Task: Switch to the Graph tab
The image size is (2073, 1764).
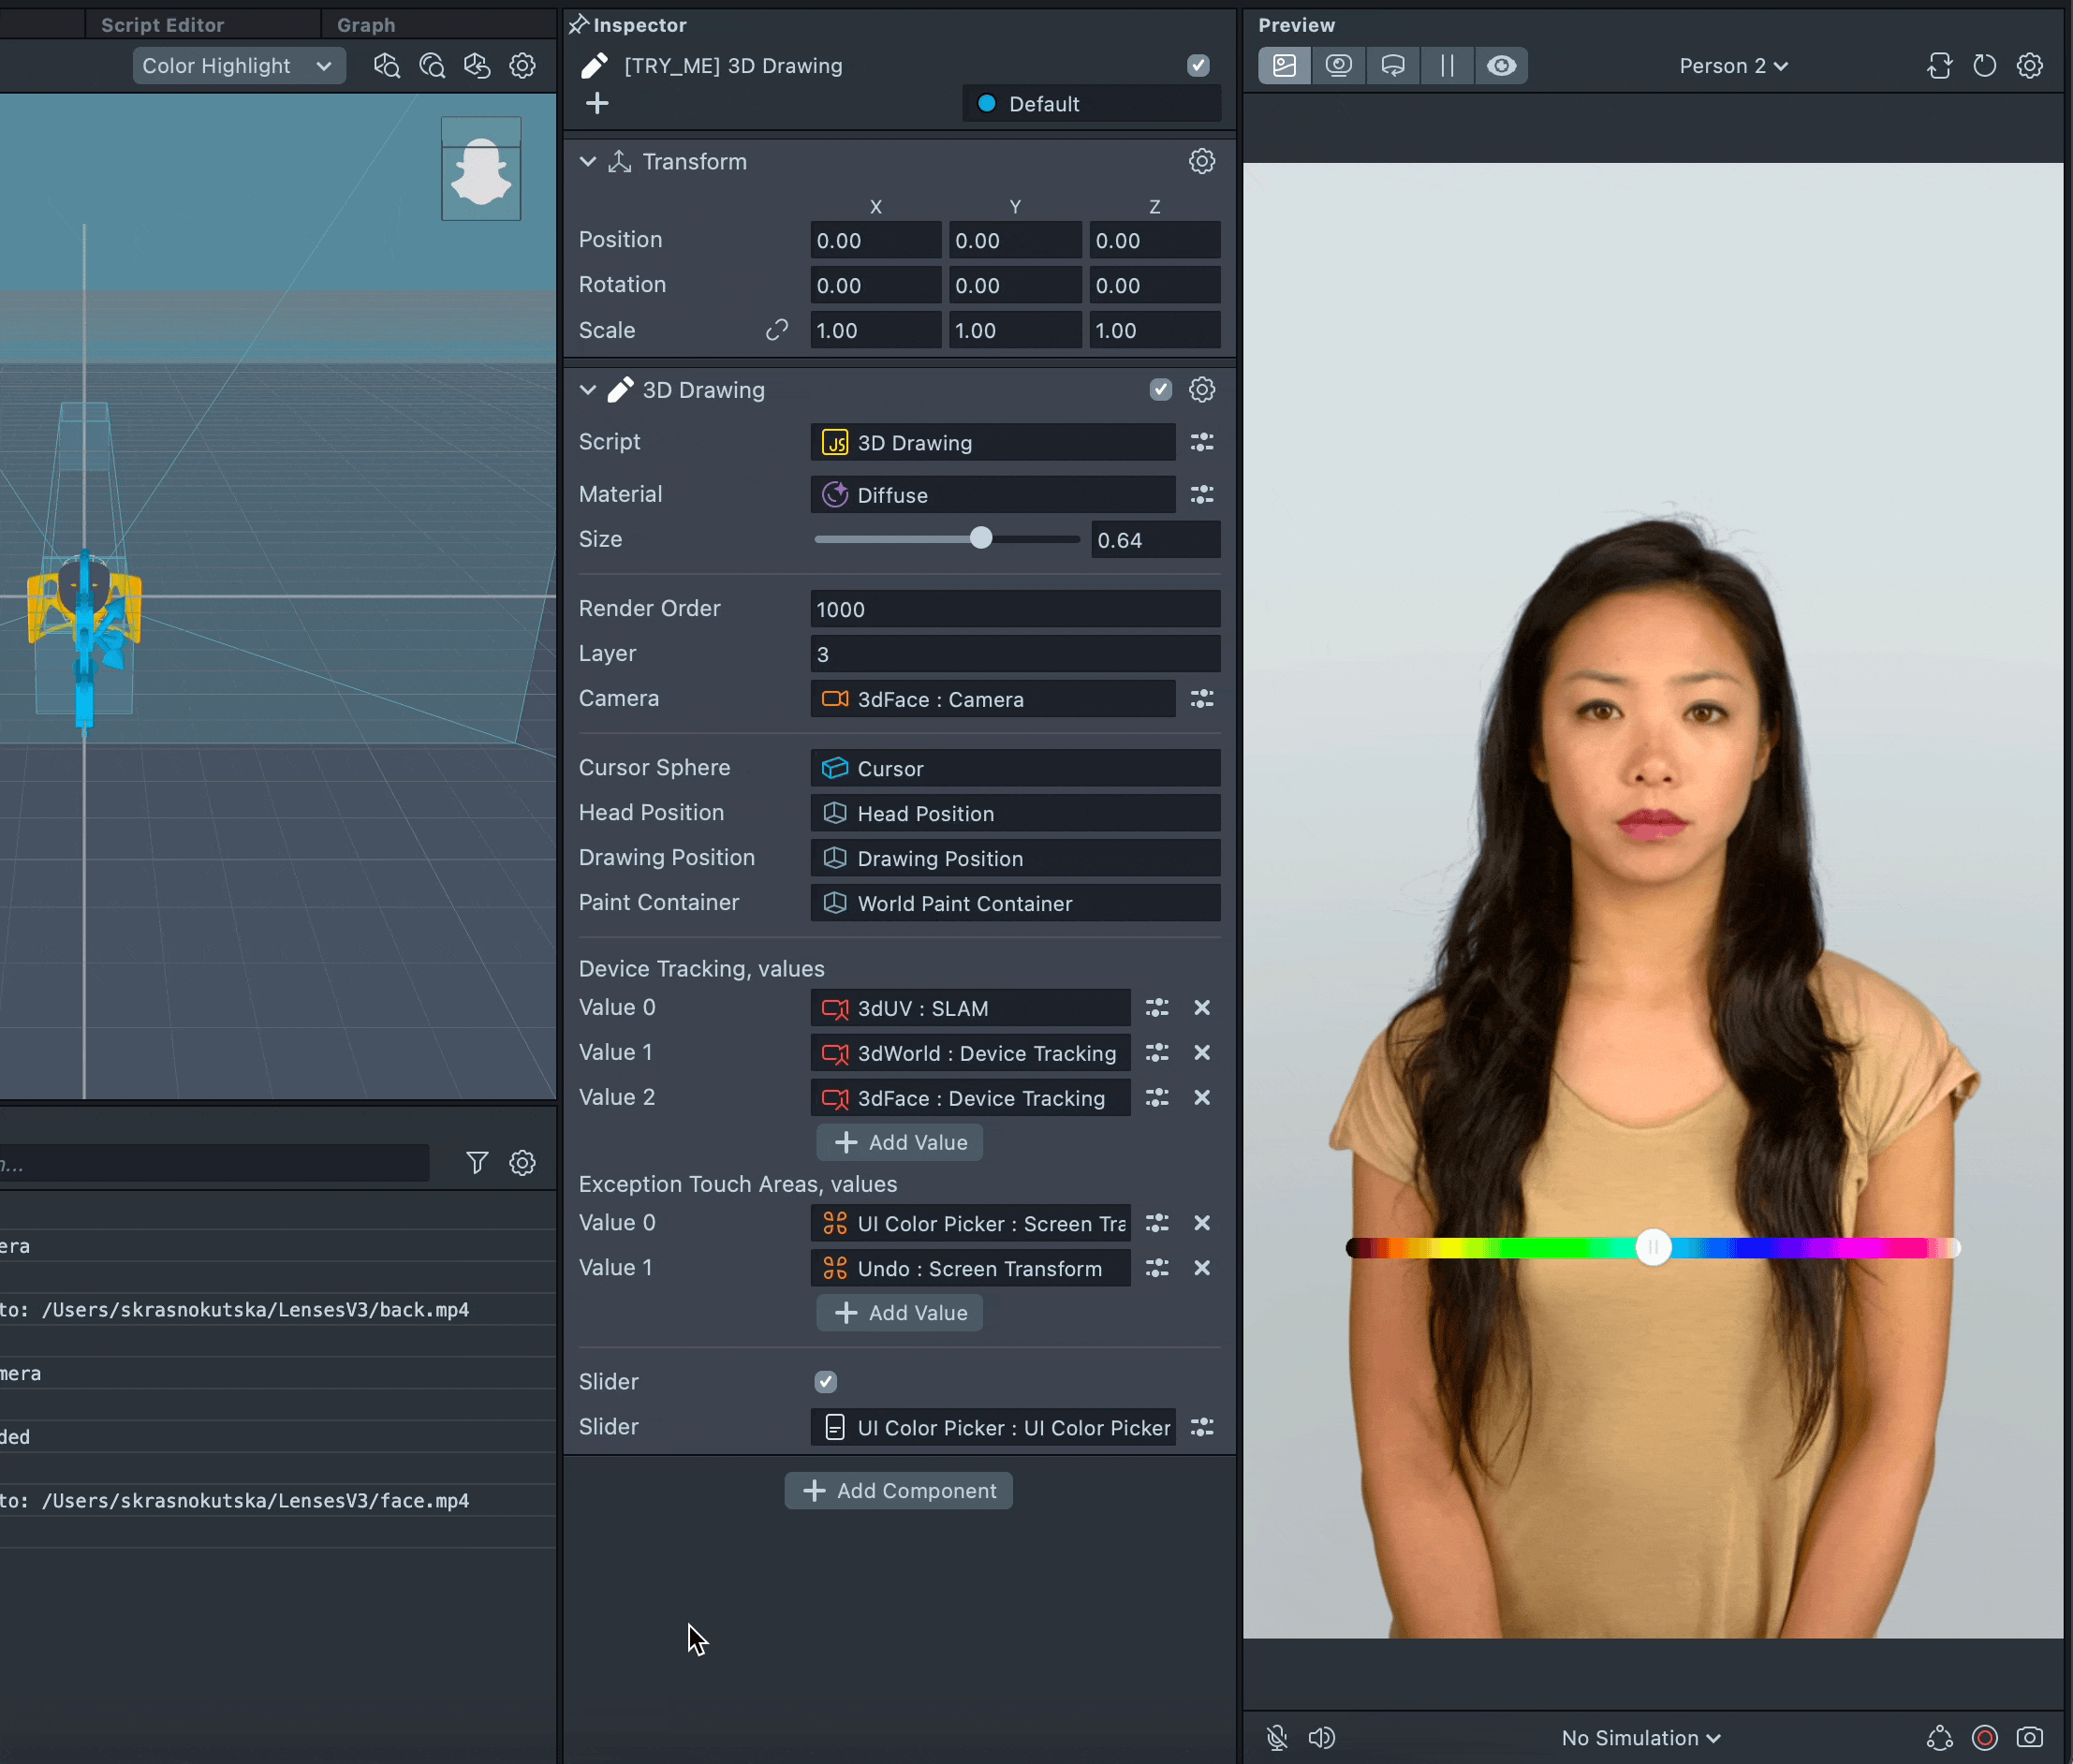Action: pos(366,25)
